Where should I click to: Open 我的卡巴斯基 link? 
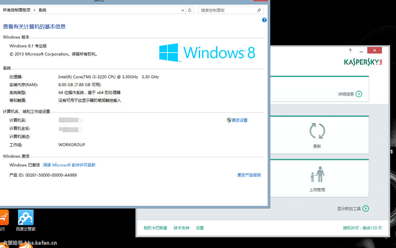coord(155,228)
